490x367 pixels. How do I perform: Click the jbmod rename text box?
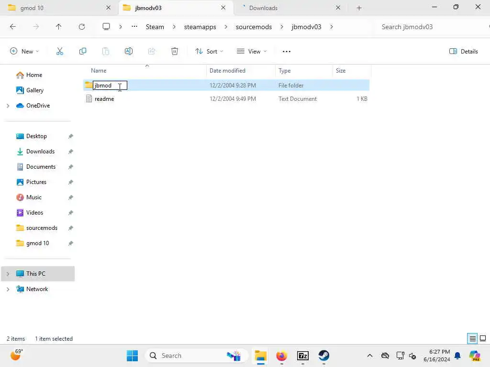point(110,85)
